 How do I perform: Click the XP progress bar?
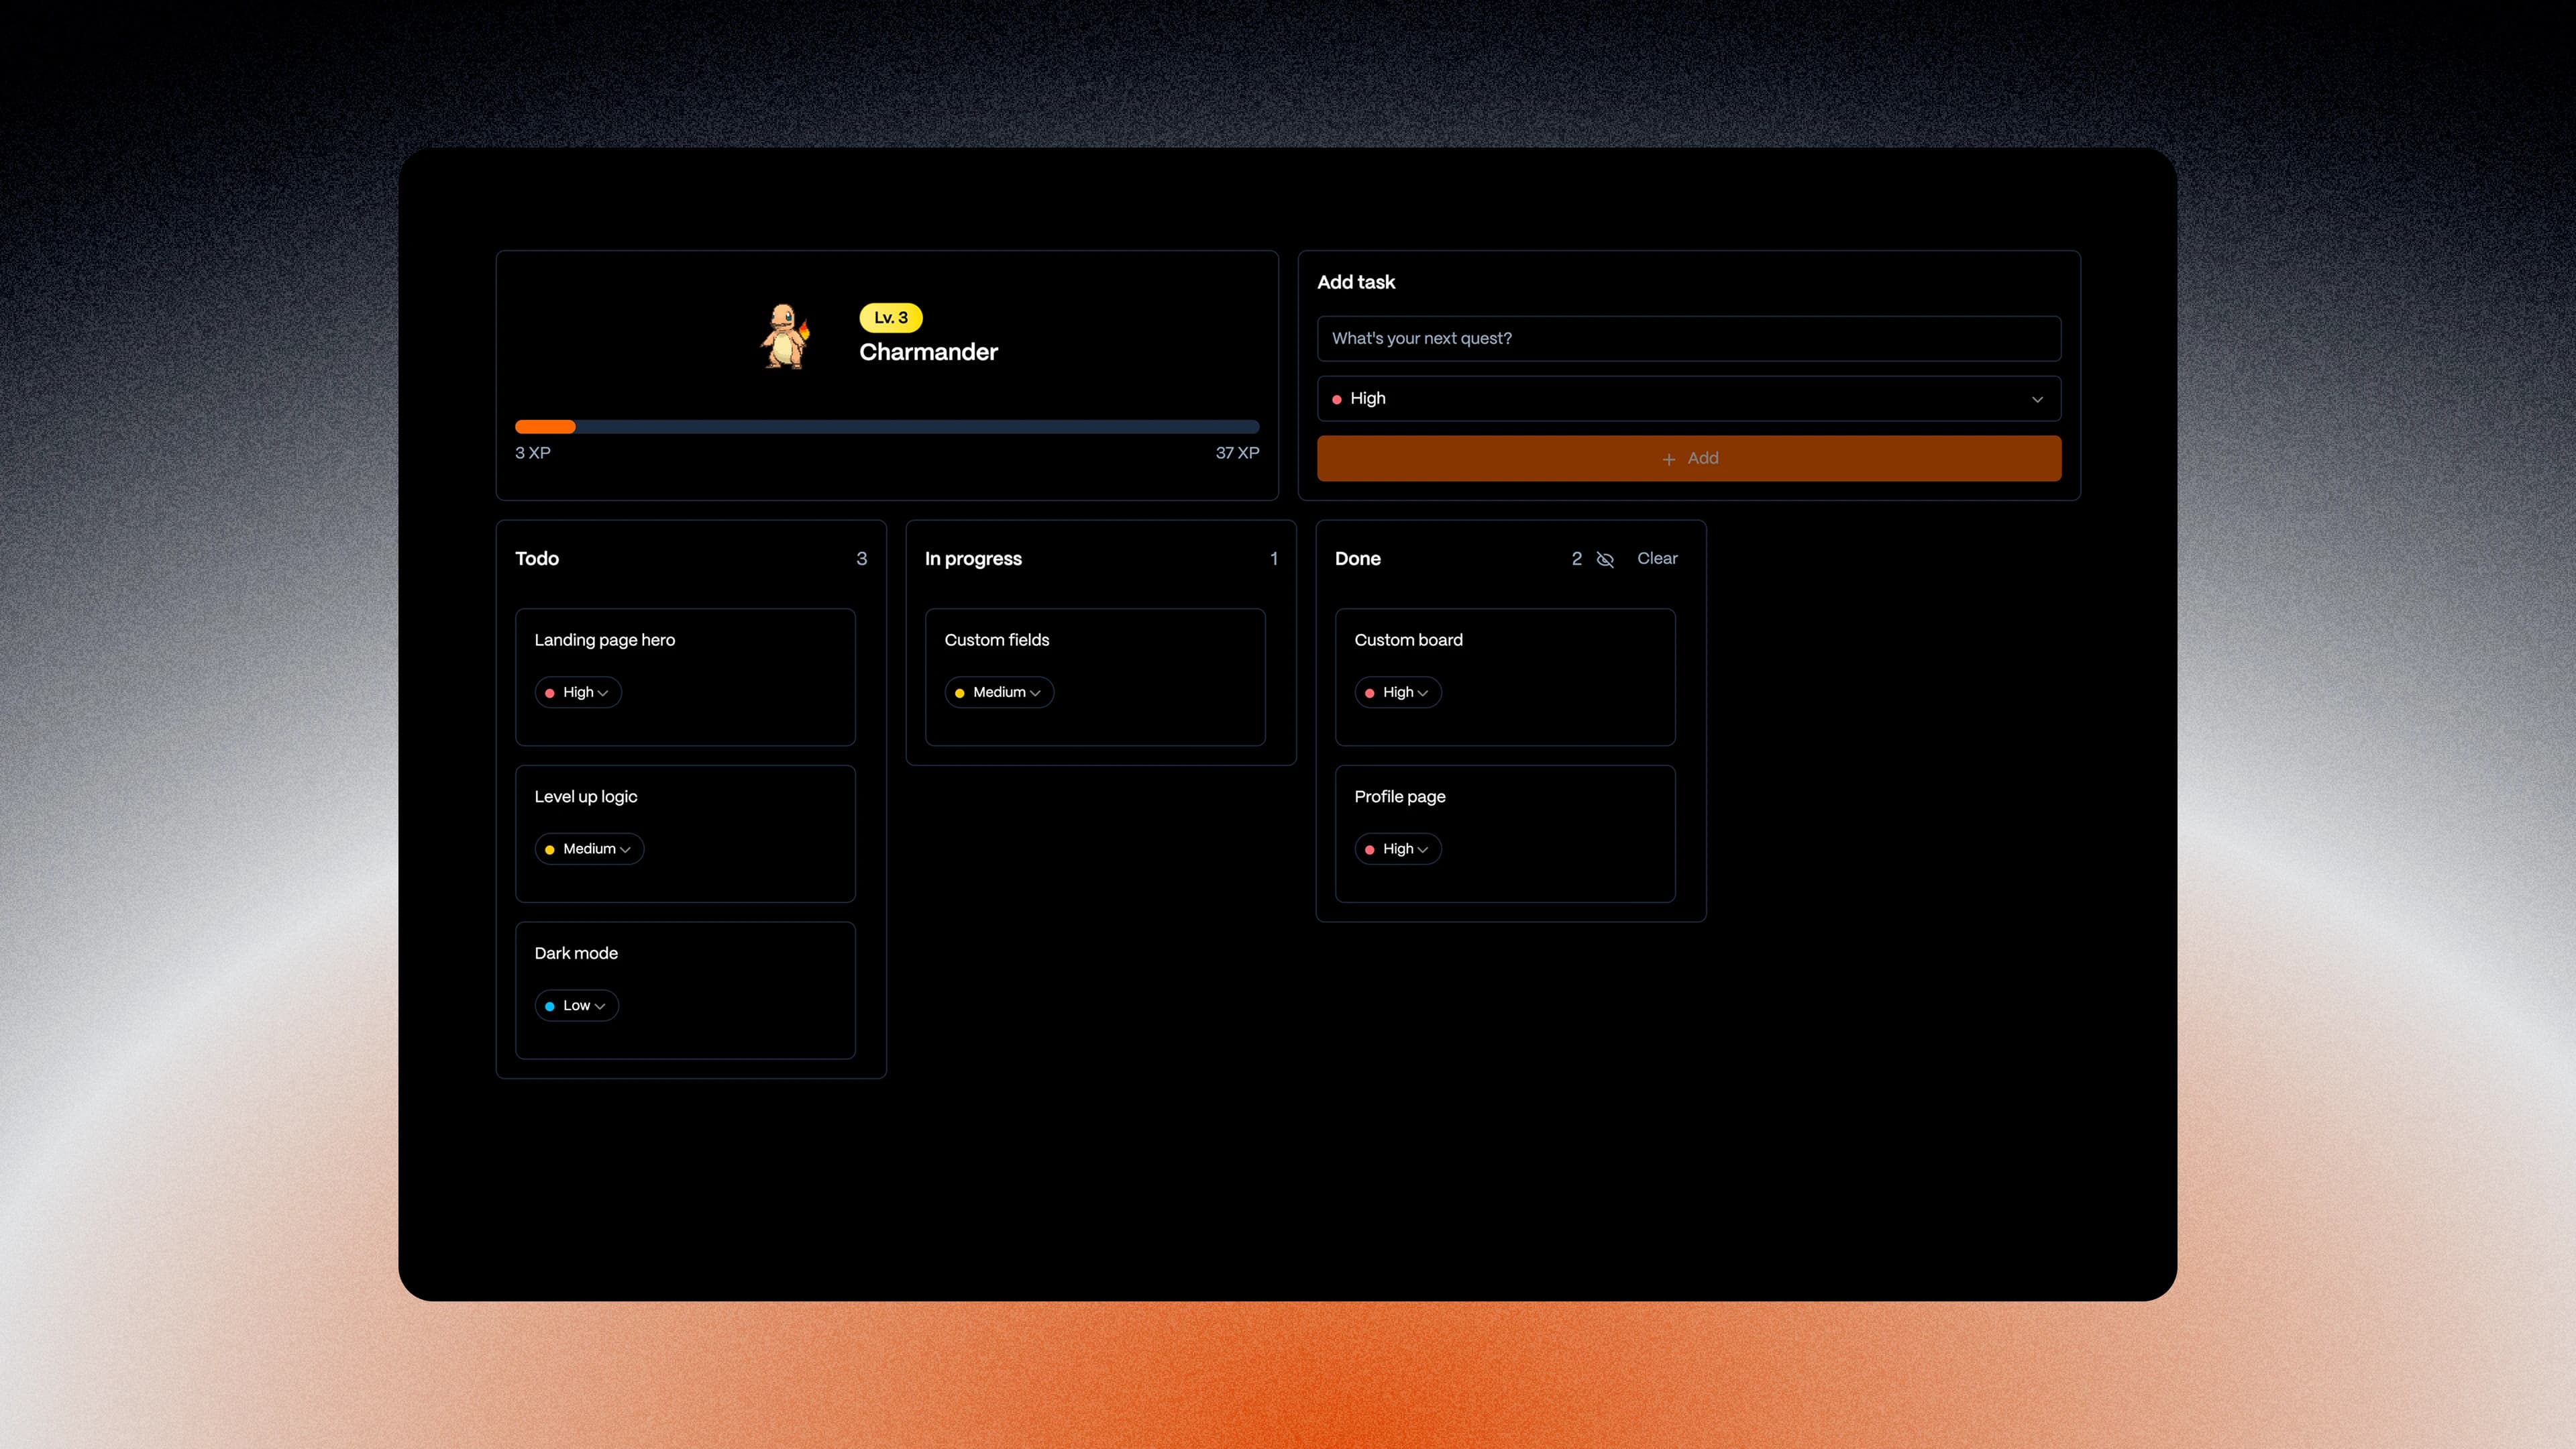(886, 427)
